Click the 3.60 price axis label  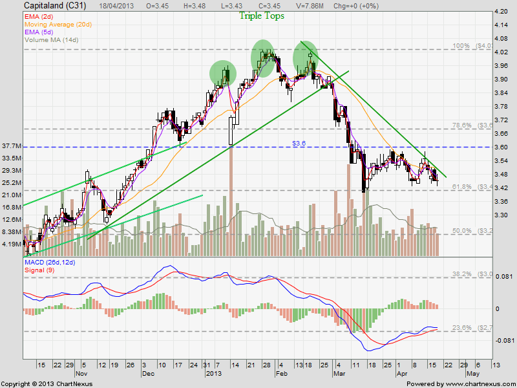click(x=501, y=147)
